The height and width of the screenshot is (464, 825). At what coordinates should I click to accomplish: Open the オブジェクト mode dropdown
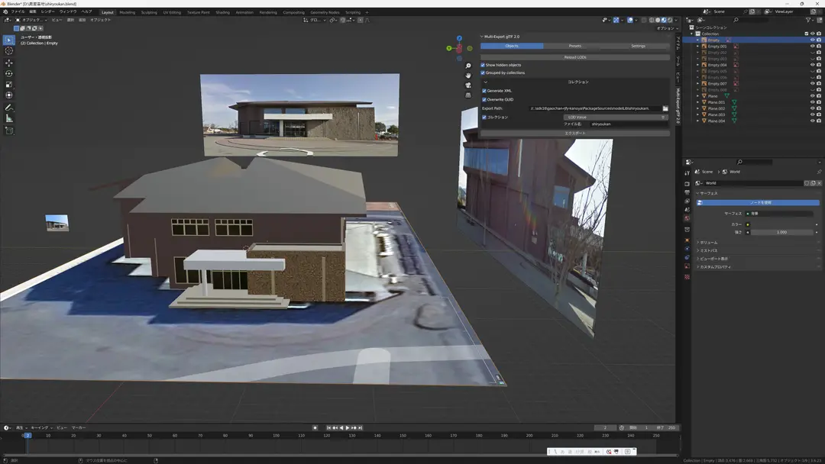[x=32, y=20]
